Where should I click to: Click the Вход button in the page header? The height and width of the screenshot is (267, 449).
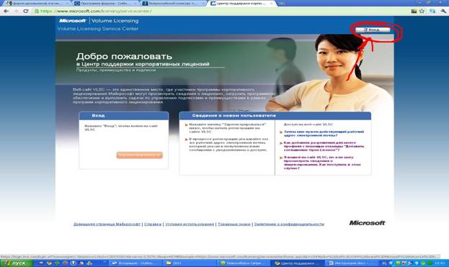(x=373, y=30)
